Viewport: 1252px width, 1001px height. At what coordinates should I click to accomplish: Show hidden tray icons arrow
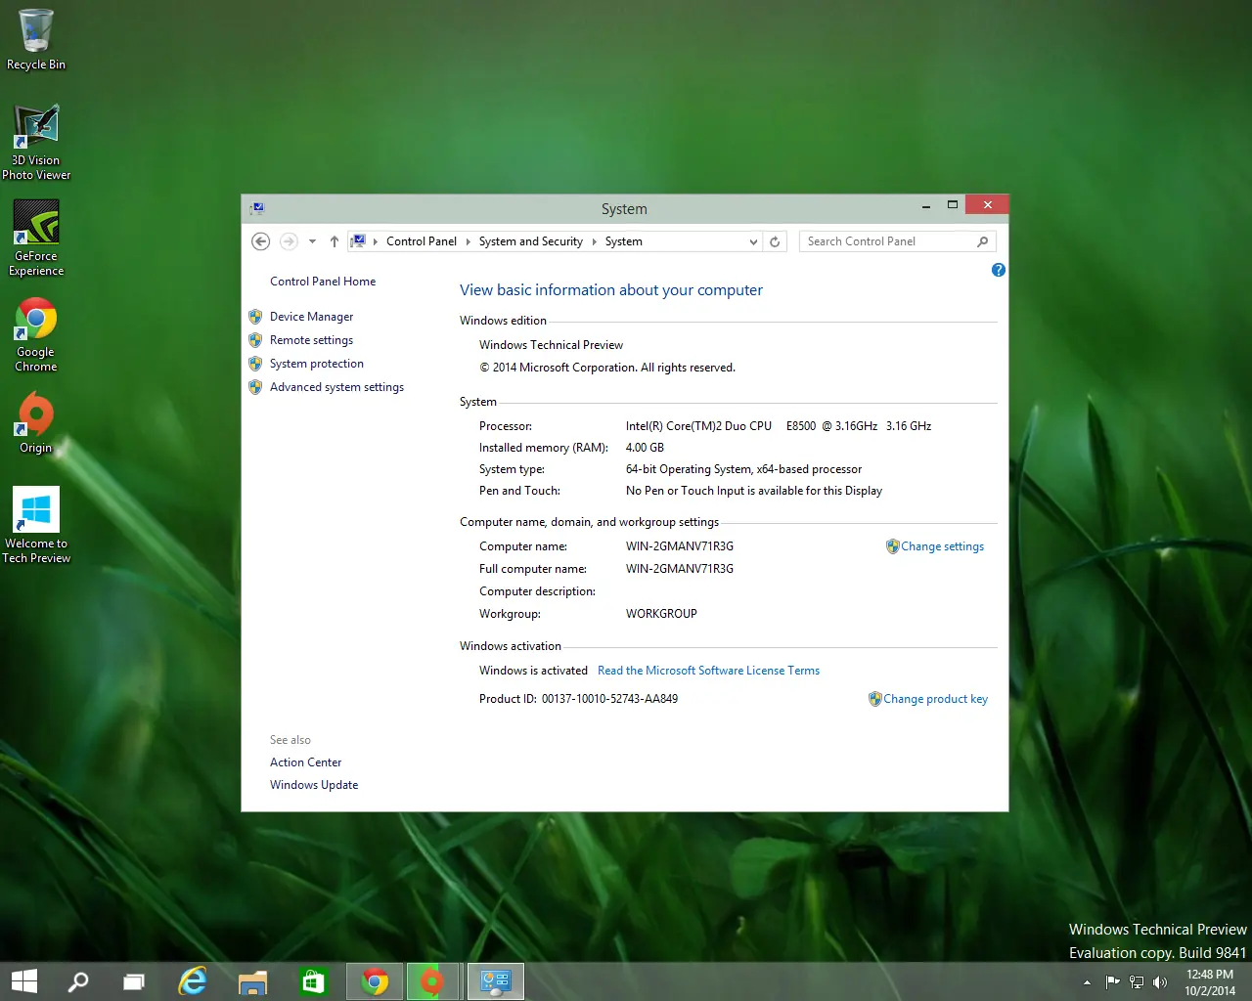point(1087,982)
